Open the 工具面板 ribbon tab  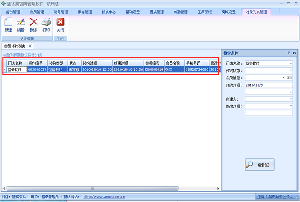coord(204,12)
